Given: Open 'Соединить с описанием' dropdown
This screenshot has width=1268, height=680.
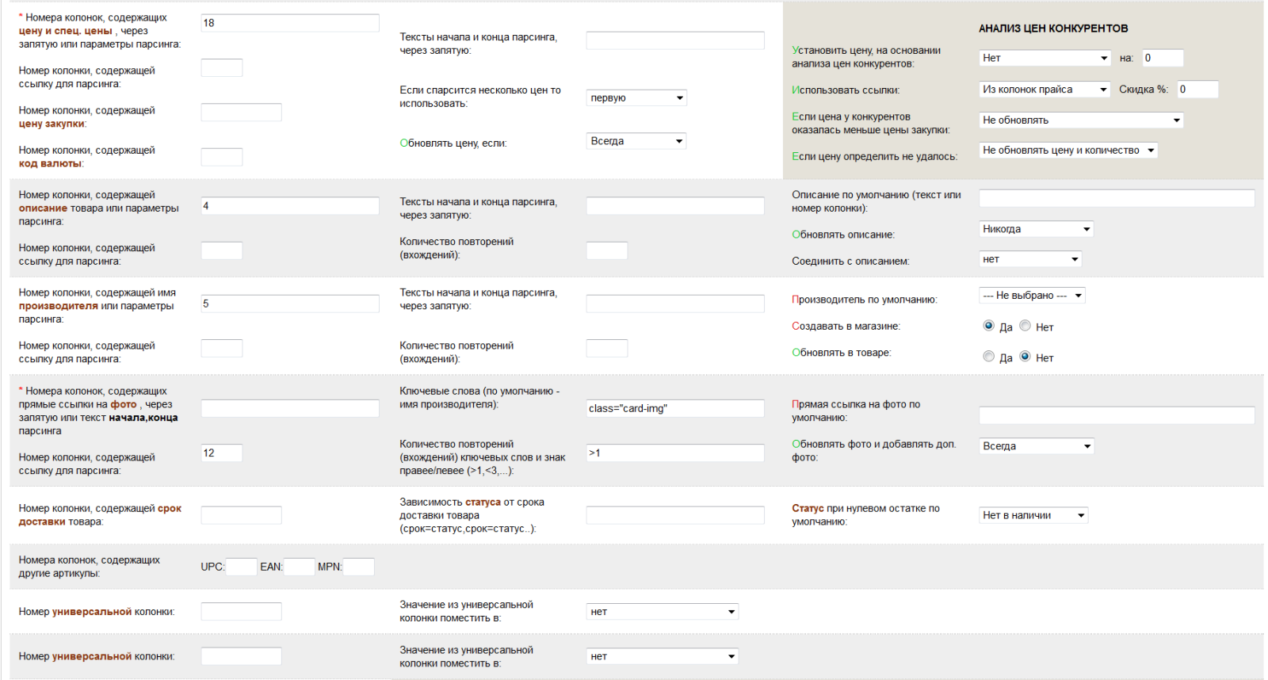Looking at the screenshot, I should pos(1030,259).
